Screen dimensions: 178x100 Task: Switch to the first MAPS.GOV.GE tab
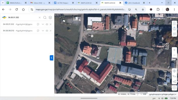click(x=86, y=3)
